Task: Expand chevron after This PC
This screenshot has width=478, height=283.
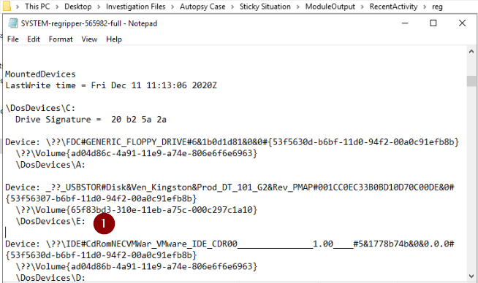Action: 57,7
